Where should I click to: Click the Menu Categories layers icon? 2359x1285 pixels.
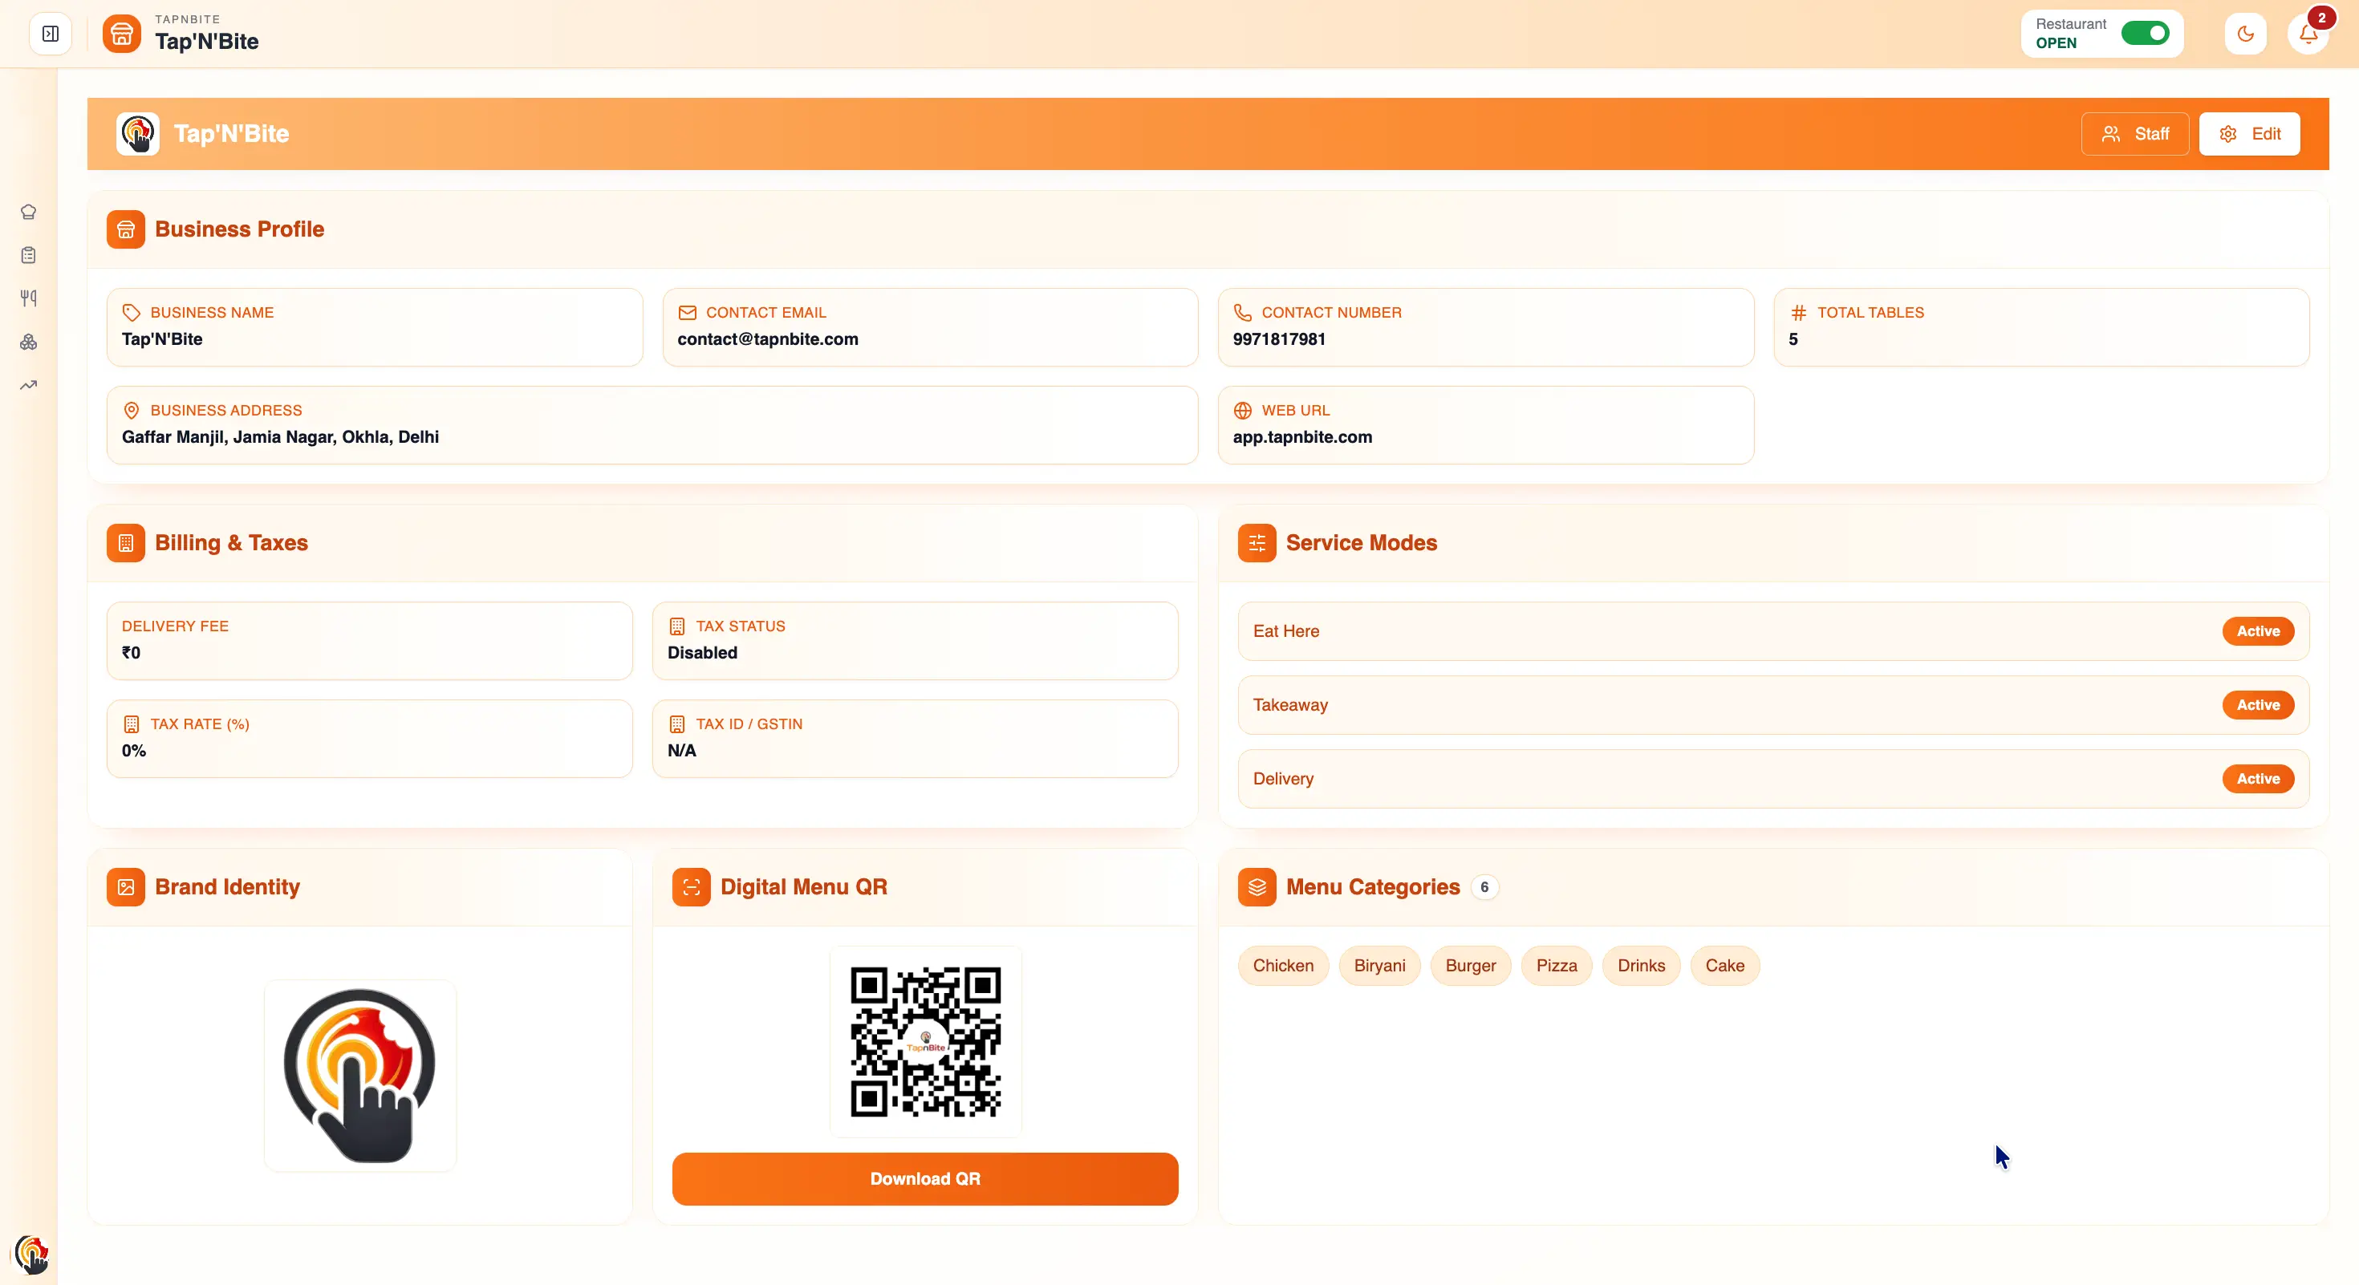(1257, 887)
